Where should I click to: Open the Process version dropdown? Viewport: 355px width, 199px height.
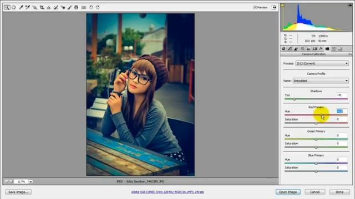pyautogui.click(x=322, y=64)
